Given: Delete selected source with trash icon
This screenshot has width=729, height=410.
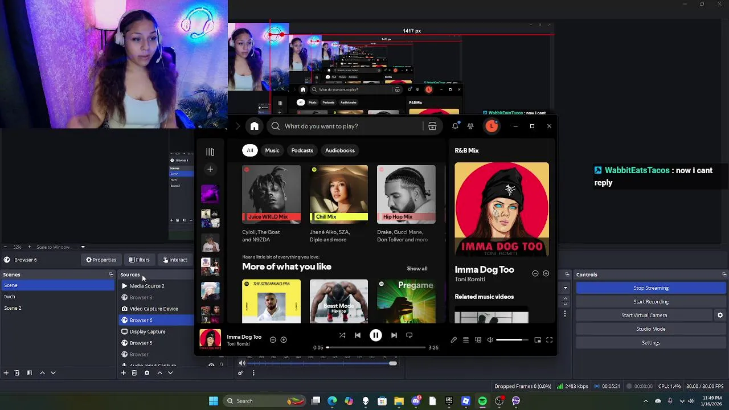Looking at the screenshot, I should click(134, 373).
